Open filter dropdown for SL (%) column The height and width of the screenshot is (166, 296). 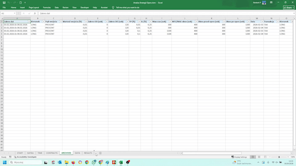tap(151, 22)
